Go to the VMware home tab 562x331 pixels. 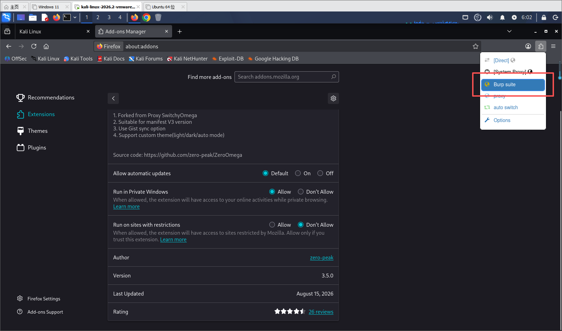14,7
